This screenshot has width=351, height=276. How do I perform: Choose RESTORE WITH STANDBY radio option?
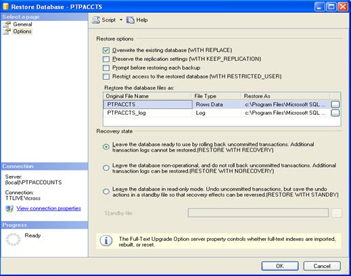(106, 191)
